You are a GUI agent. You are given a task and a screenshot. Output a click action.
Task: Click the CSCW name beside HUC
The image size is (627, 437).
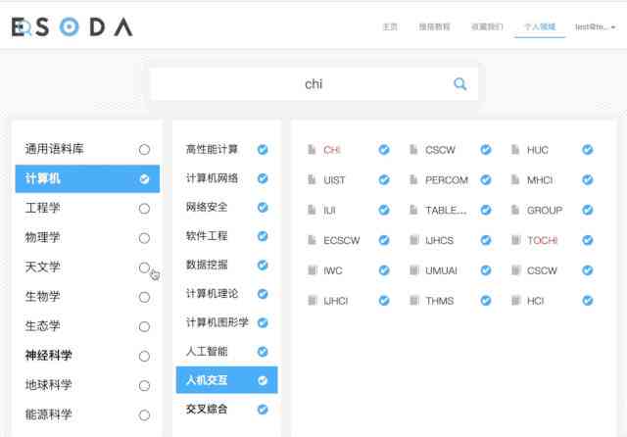click(440, 150)
